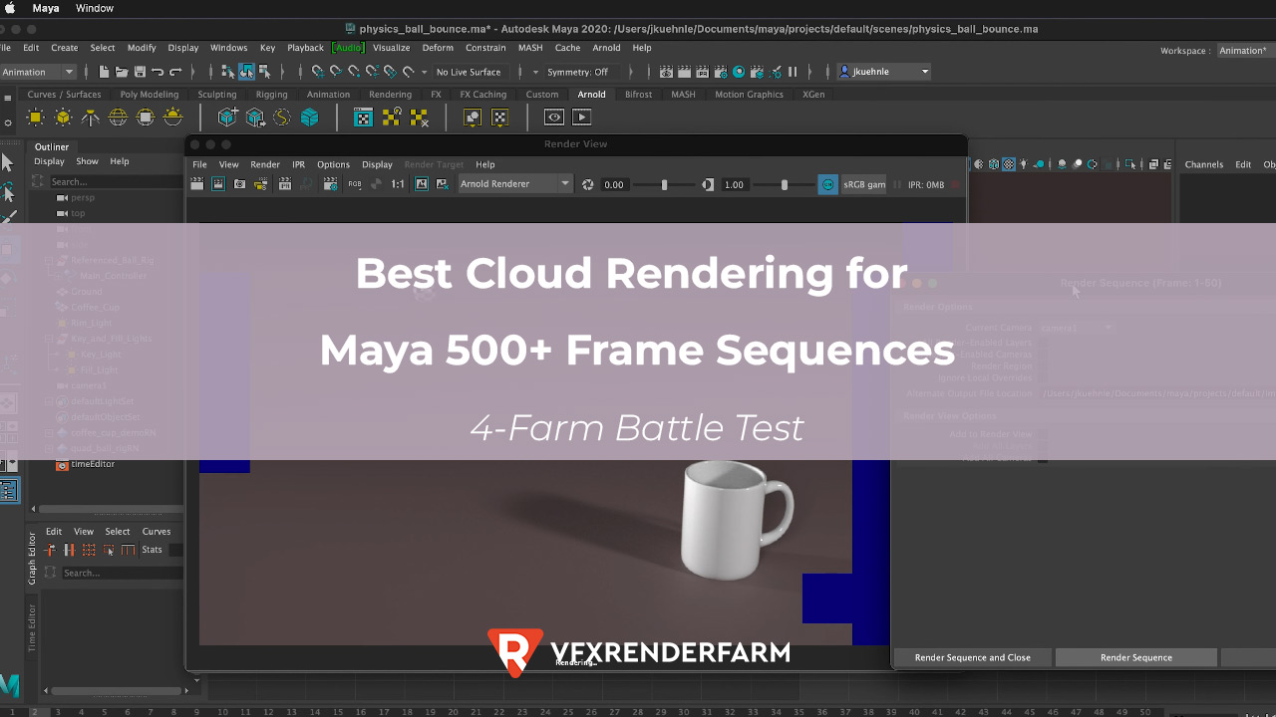The image size is (1276, 717).
Task: Toggle alpha channel display in Render View
Action: [376, 184]
